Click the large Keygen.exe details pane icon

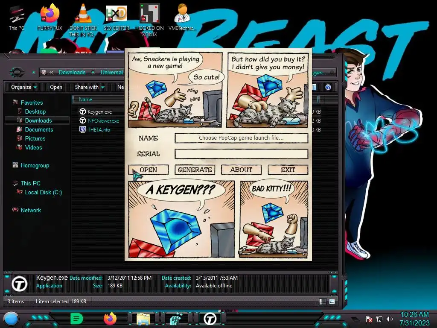[20, 284]
